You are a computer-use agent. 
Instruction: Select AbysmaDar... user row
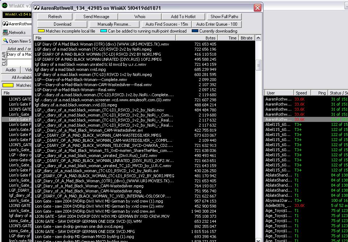coord(306,200)
